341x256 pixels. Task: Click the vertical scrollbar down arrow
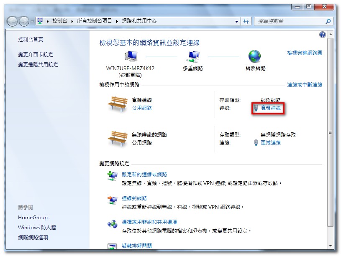(331, 246)
